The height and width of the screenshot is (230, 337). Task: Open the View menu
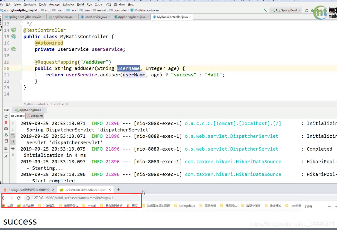pos(18,4)
